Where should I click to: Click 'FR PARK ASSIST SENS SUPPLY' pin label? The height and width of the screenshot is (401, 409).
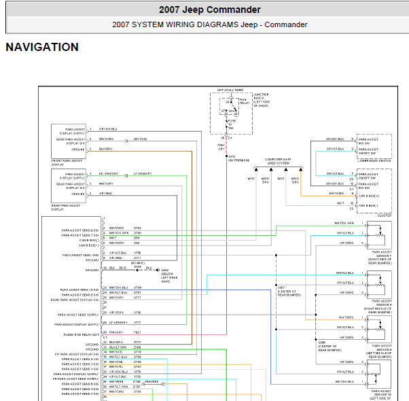[76, 379]
